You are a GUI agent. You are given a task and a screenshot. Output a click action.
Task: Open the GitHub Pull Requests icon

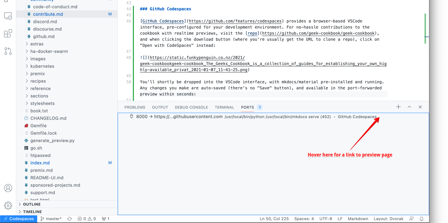[x=8, y=51]
